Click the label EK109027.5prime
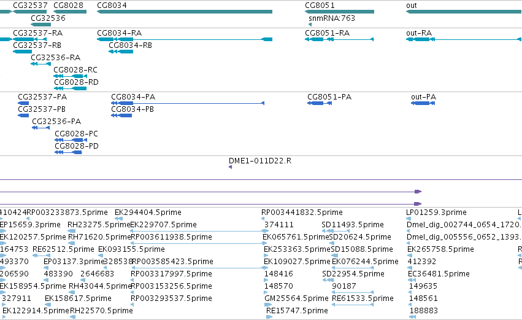Image resolution: width=522 pixels, height=320 pixels. (297, 261)
